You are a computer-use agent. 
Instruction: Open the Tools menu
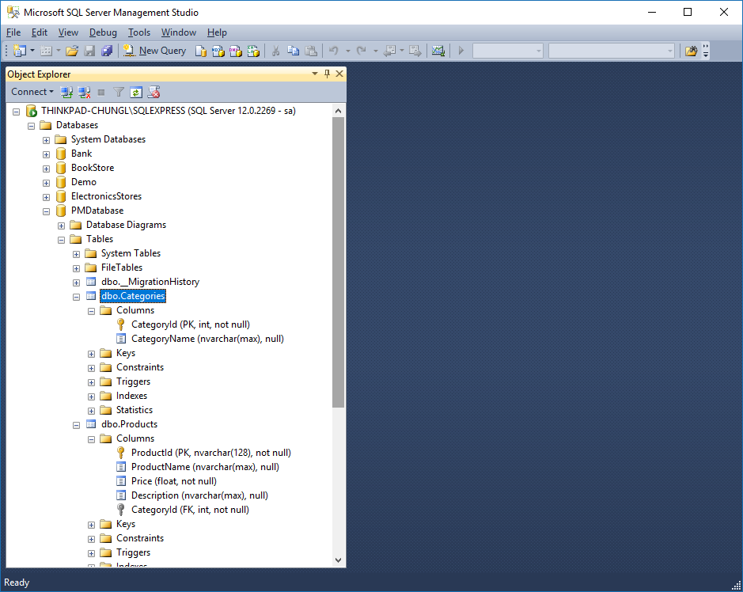138,32
